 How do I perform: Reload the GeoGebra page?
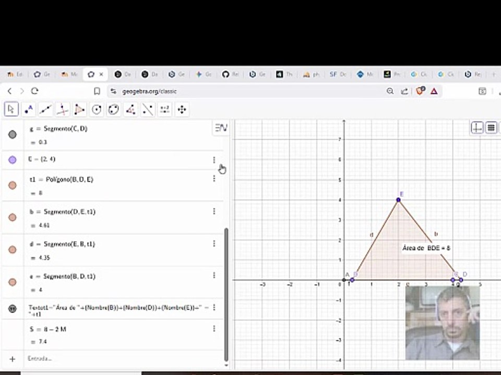(34, 91)
